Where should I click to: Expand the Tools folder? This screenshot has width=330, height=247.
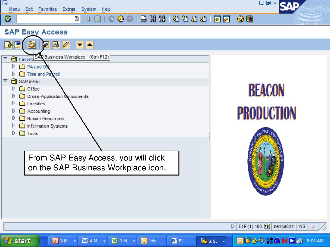click(14, 133)
